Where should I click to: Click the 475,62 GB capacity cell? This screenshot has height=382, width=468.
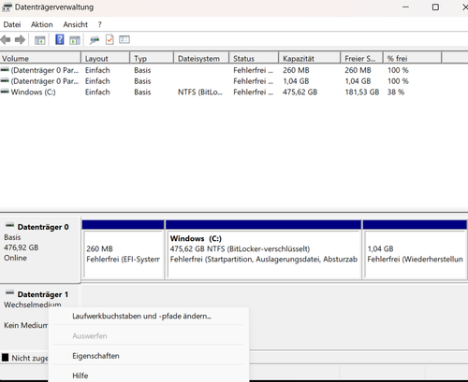point(300,92)
